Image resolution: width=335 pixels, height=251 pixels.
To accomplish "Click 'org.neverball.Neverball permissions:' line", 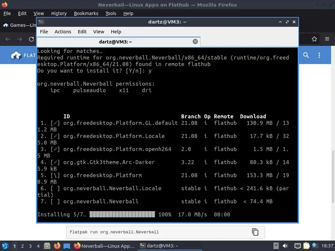I will [x=96, y=84].
